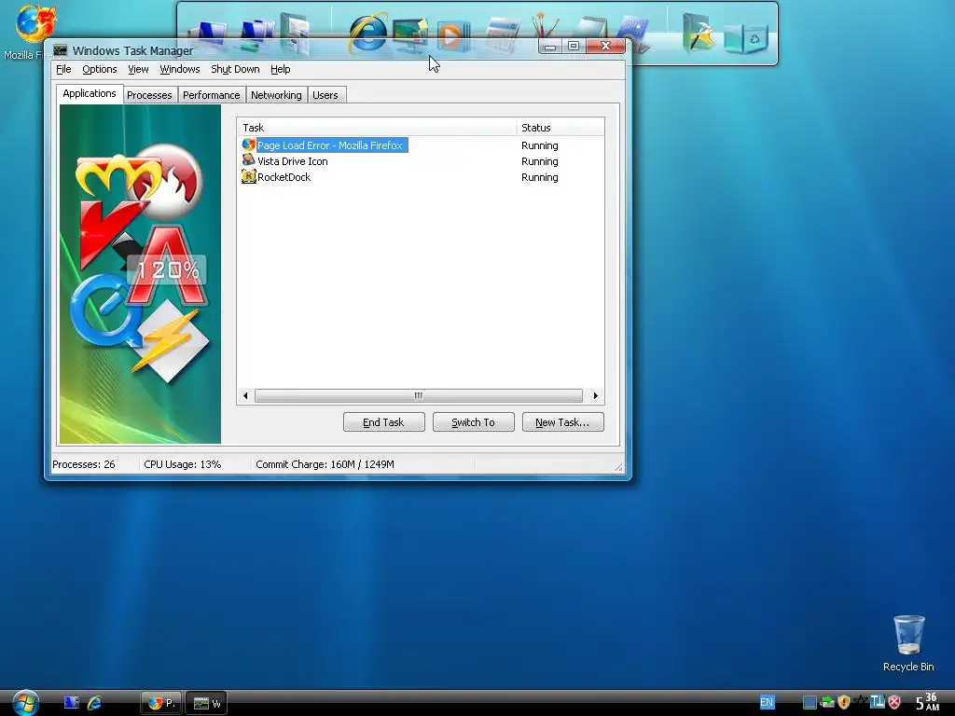Open the tools folder icon in dock
The width and height of the screenshot is (955, 716).
click(698, 33)
